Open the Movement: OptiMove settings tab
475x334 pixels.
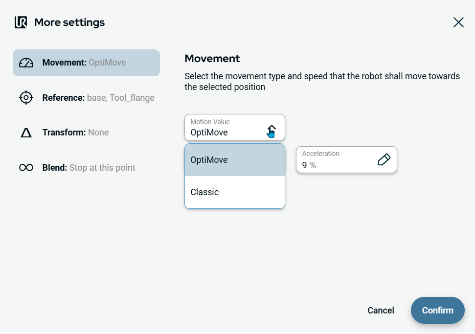(86, 63)
